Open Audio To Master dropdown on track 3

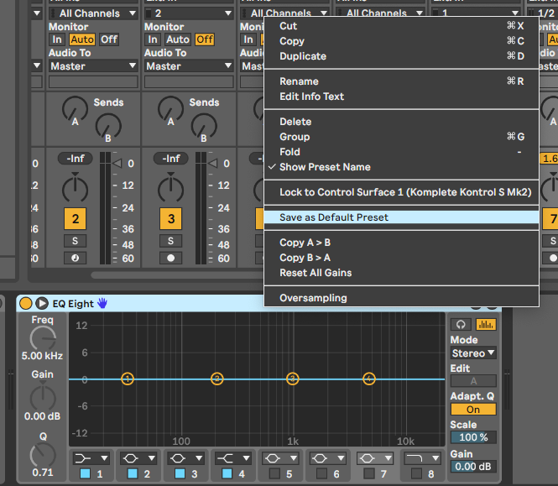pos(189,66)
